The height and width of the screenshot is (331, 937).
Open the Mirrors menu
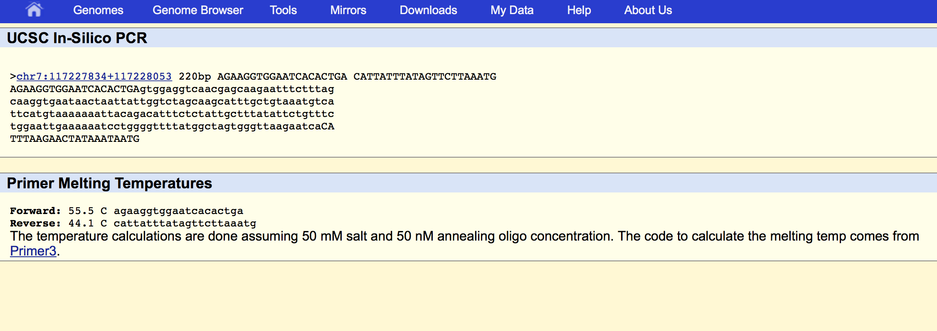click(348, 10)
